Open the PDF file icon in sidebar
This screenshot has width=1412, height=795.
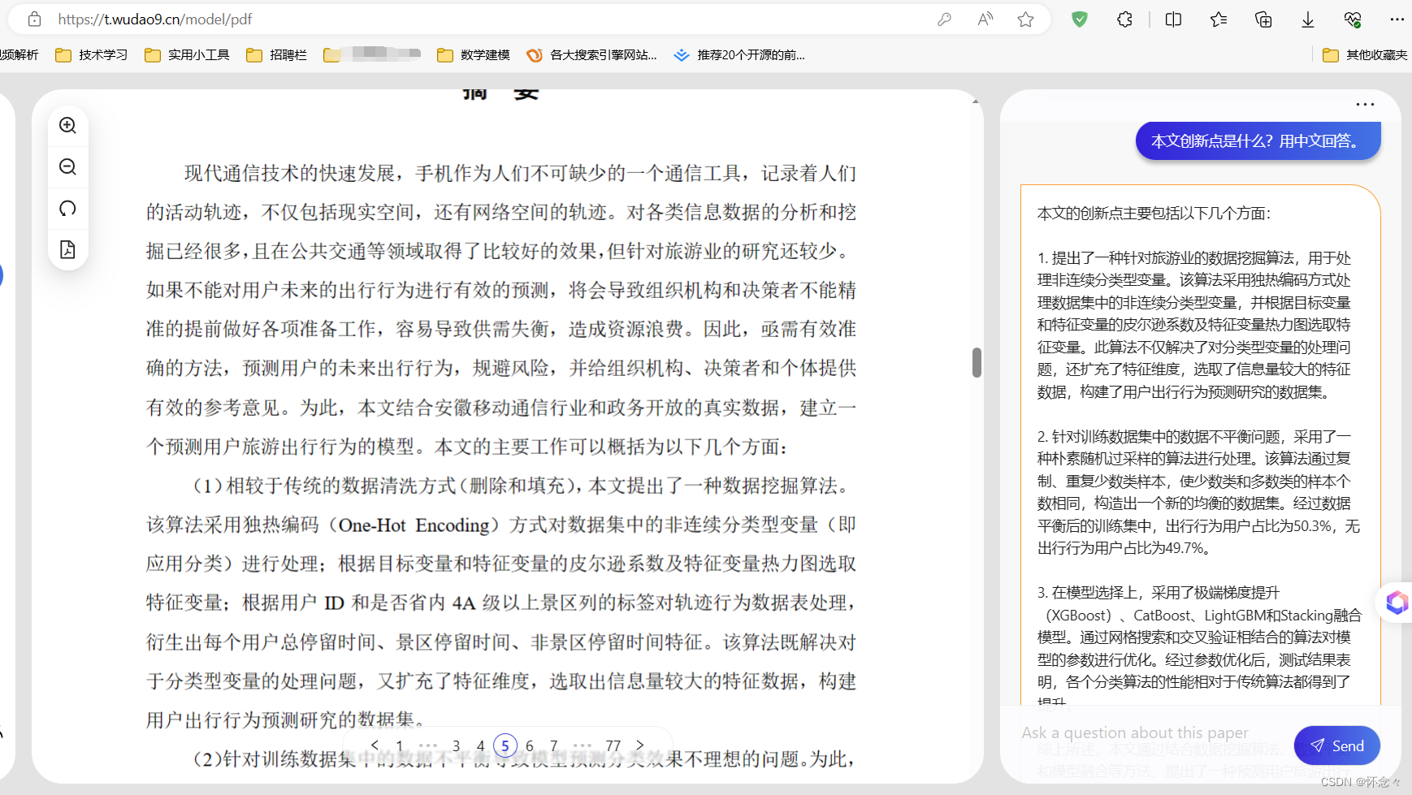(68, 249)
